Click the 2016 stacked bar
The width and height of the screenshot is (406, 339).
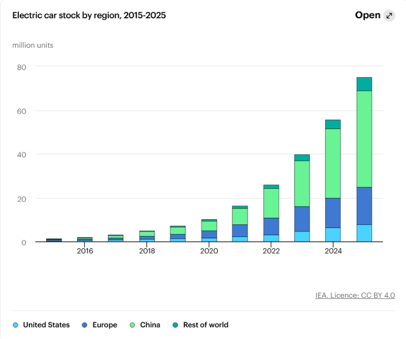85,240
